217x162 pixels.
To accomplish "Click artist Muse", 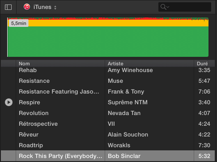I will pos(115,81).
